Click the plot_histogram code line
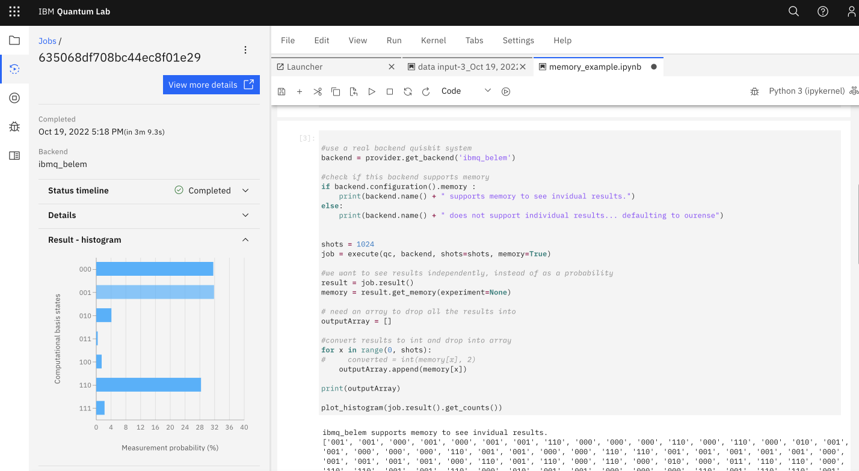 coord(411,407)
